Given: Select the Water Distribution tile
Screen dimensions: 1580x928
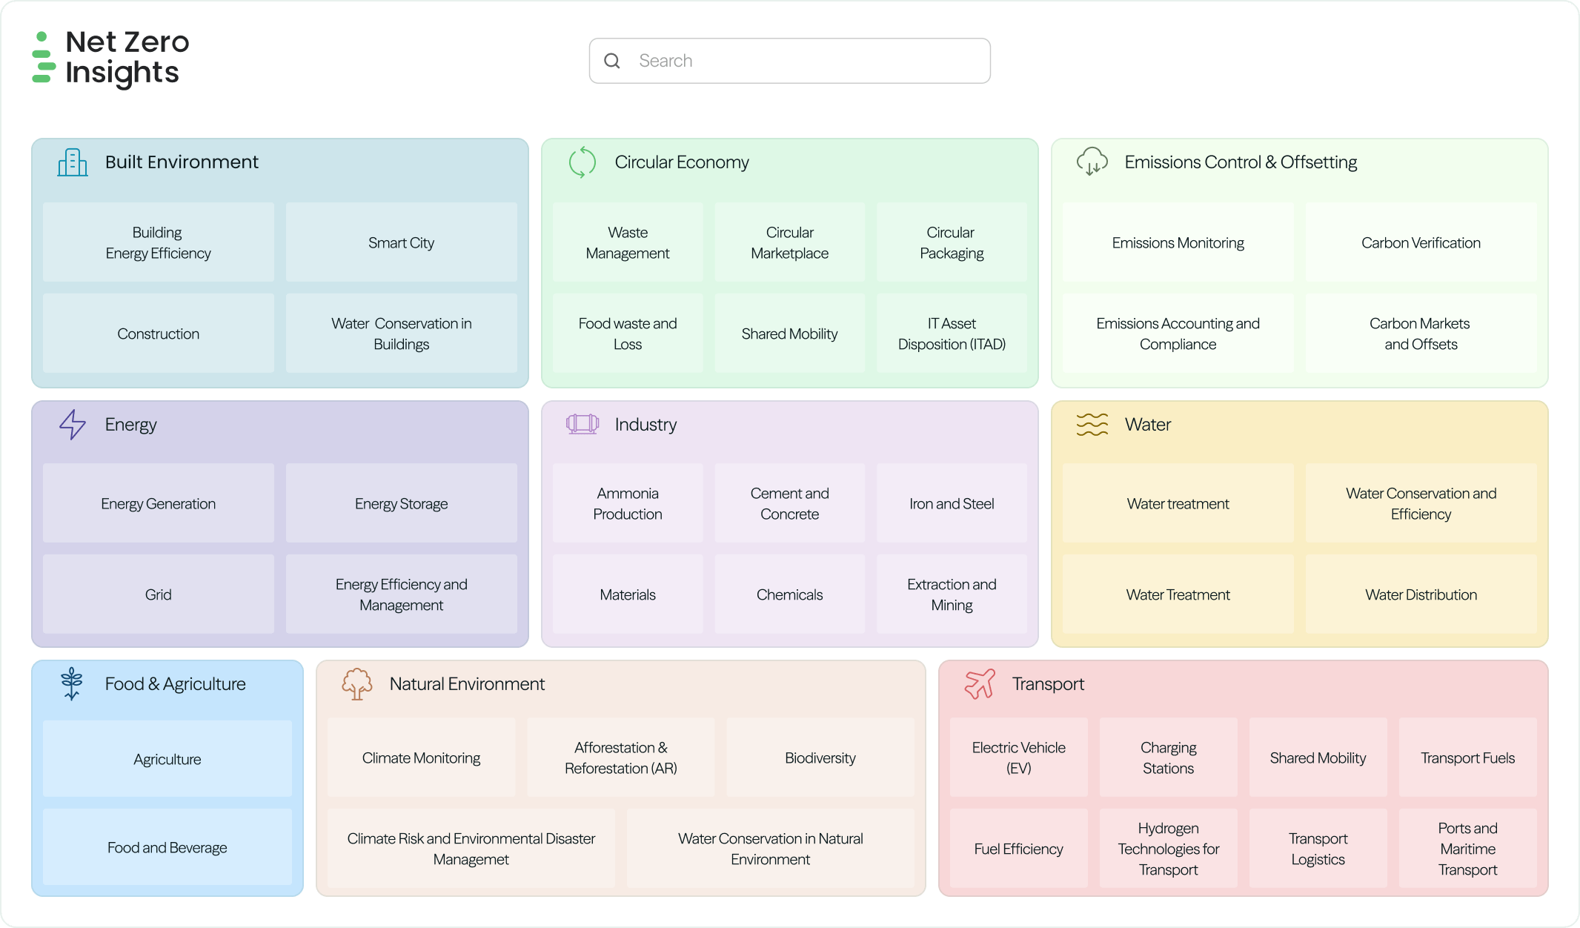Looking at the screenshot, I should tap(1420, 594).
